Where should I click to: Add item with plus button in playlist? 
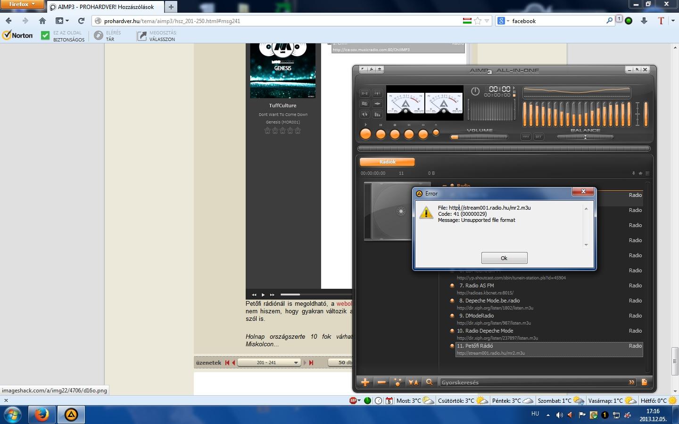(x=365, y=382)
